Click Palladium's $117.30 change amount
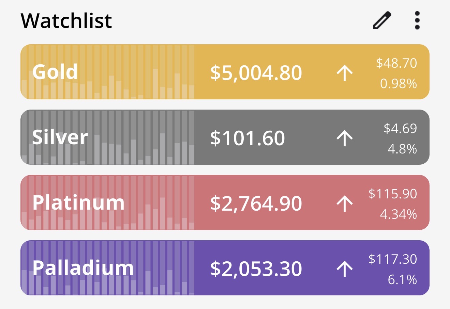 [x=393, y=259]
